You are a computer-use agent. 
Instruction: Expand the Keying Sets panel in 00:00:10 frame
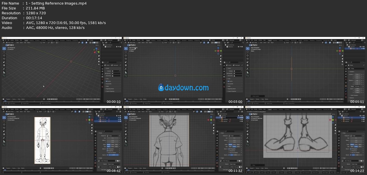click(x=112, y=84)
